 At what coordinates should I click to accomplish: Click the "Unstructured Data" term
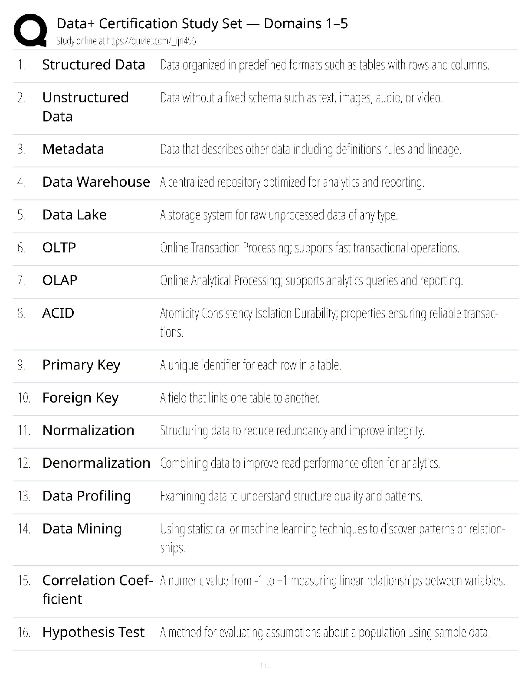coord(85,107)
